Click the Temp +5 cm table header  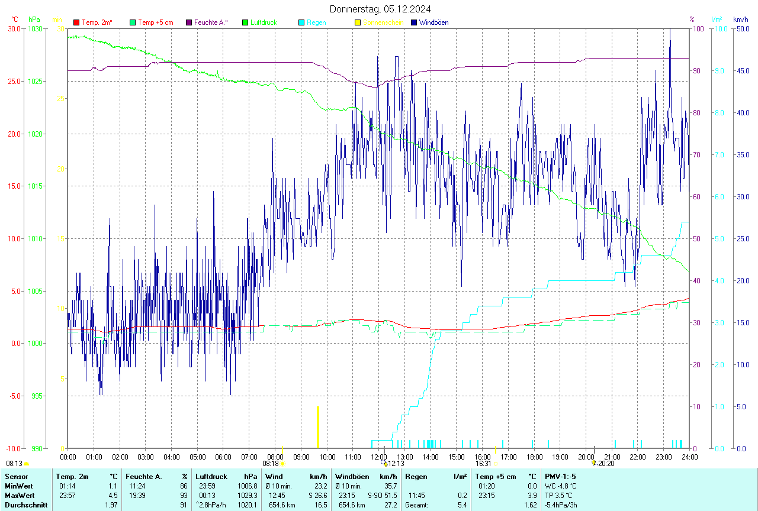496,476
